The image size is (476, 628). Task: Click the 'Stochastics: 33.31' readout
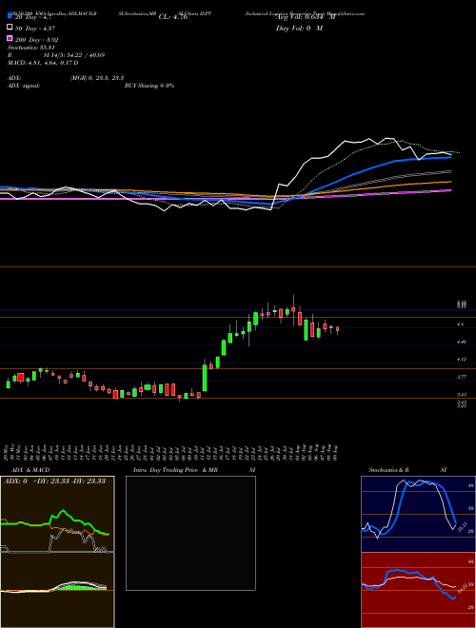click(28, 48)
